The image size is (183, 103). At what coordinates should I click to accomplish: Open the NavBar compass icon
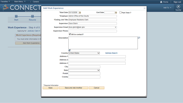coord(178,7)
